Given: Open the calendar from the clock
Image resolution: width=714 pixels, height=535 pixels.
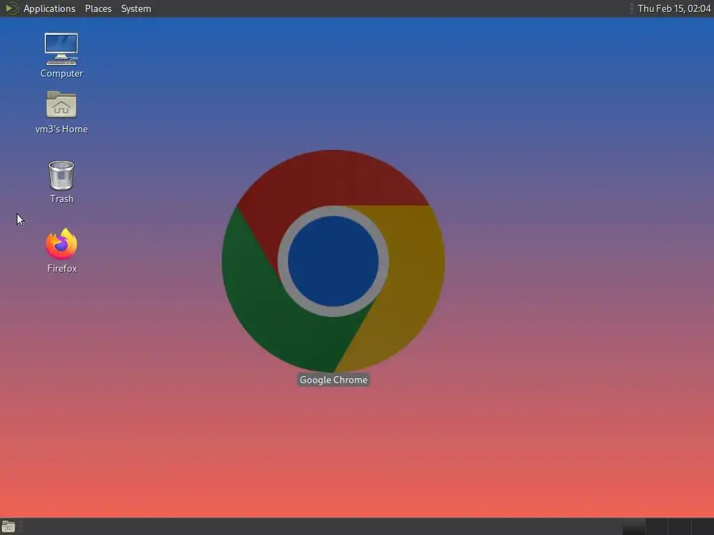Looking at the screenshot, I should pyautogui.click(x=674, y=8).
